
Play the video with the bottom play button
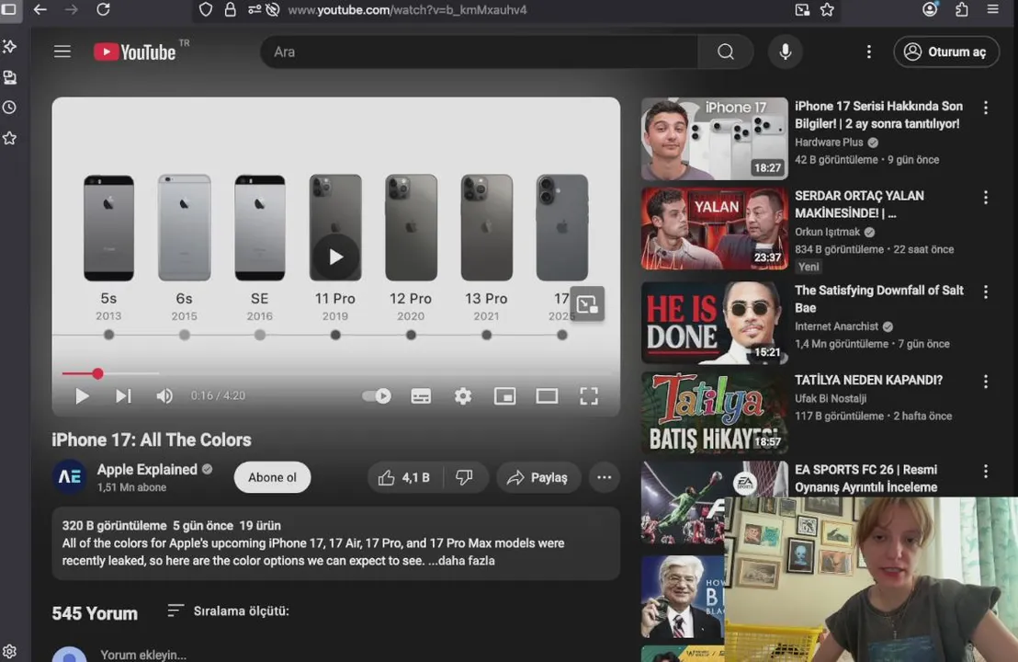click(82, 395)
